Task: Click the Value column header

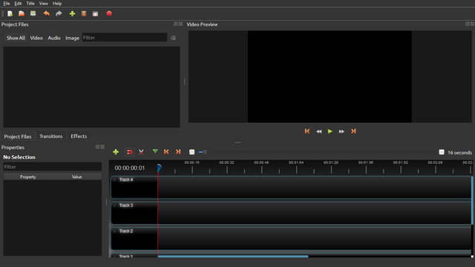Action: coord(76,177)
